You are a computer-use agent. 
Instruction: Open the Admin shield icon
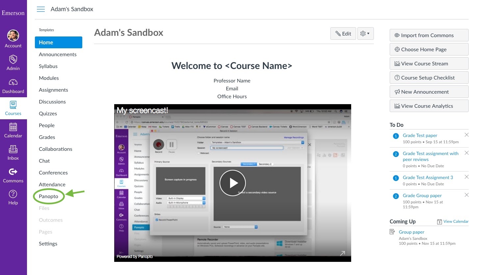pyautogui.click(x=13, y=59)
